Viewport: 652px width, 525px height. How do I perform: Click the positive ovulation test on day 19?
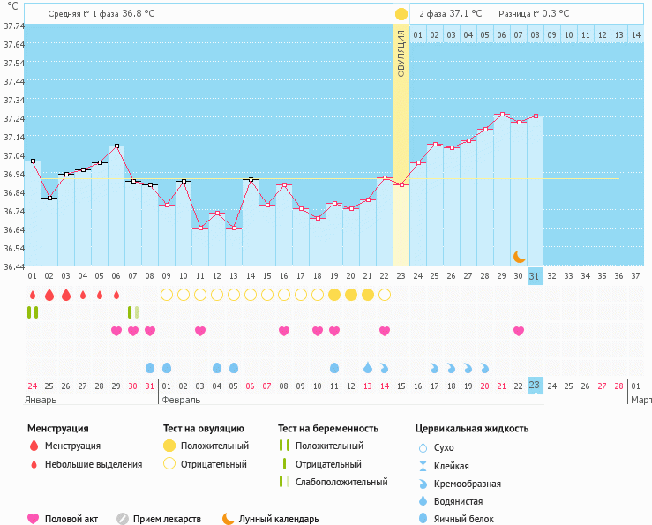tap(334, 295)
